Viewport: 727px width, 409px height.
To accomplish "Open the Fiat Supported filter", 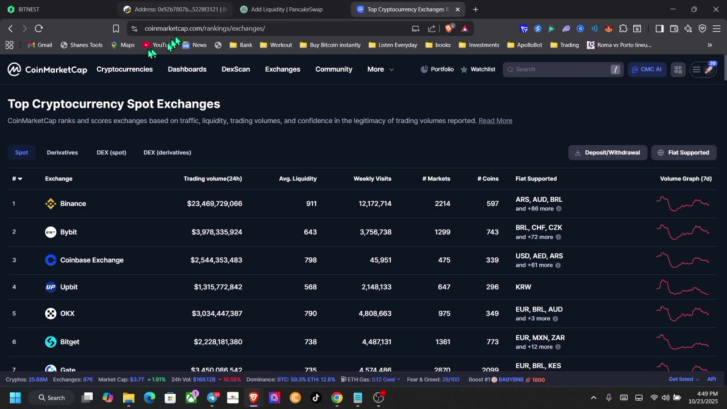I will [684, 152].
